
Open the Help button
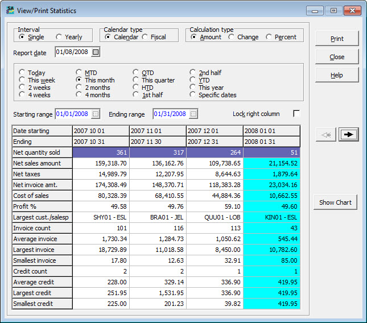pyautogui.click(x=337, y=75)
